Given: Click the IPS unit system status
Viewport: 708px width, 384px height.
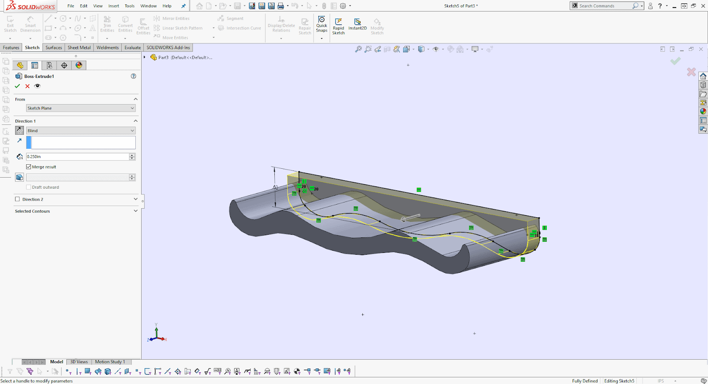Looking at the screenshot, I should [661, 381].
